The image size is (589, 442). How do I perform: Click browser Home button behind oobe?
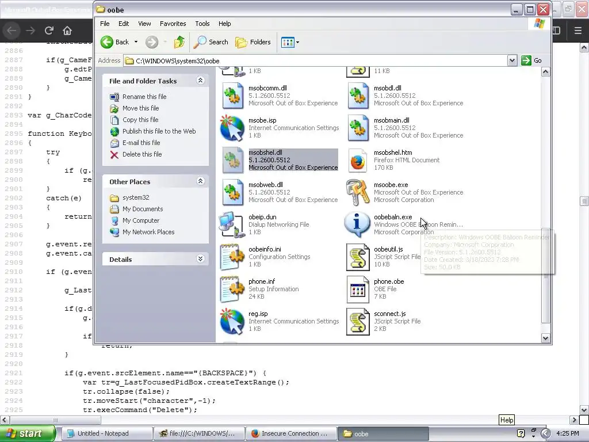point(67,31)
